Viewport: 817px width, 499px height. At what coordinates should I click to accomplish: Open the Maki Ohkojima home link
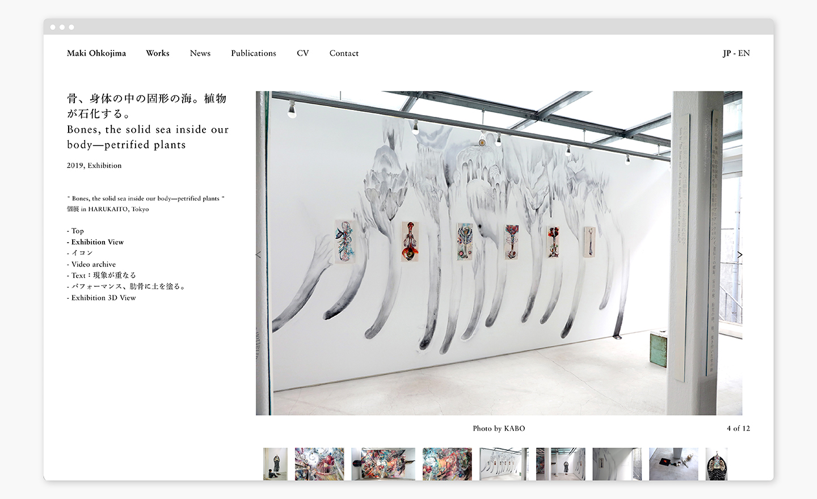pyautogui.click(x=96, y=53)
